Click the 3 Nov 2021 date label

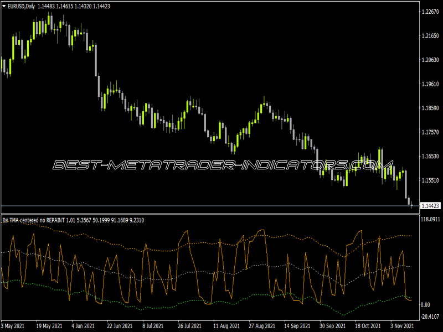click(x=402, y=326)
